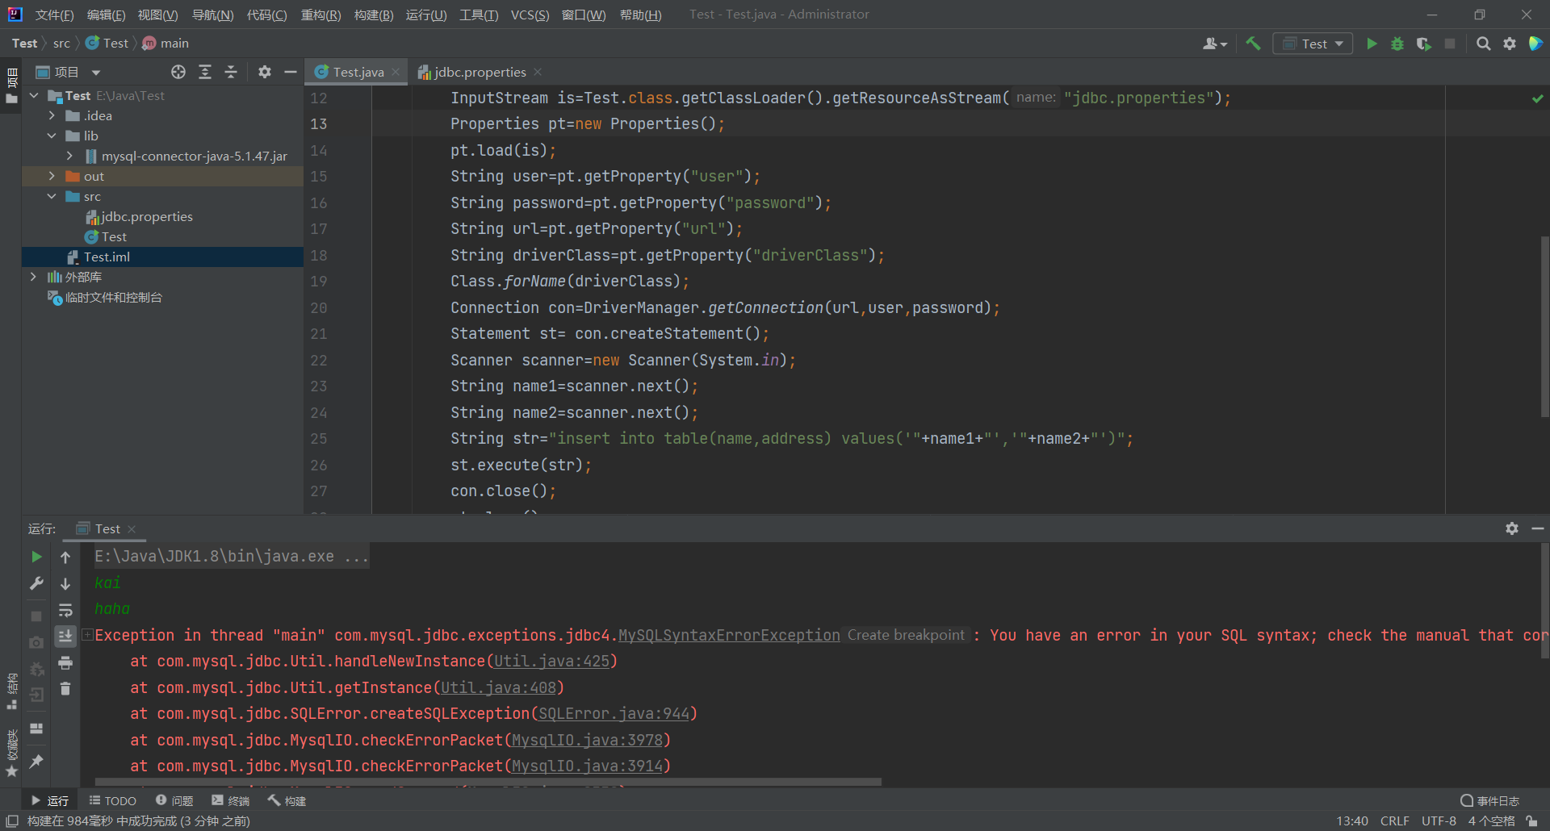The image size is (1550, 831).
Task: Expand all nodes in project panel
Action: [205, 72]
